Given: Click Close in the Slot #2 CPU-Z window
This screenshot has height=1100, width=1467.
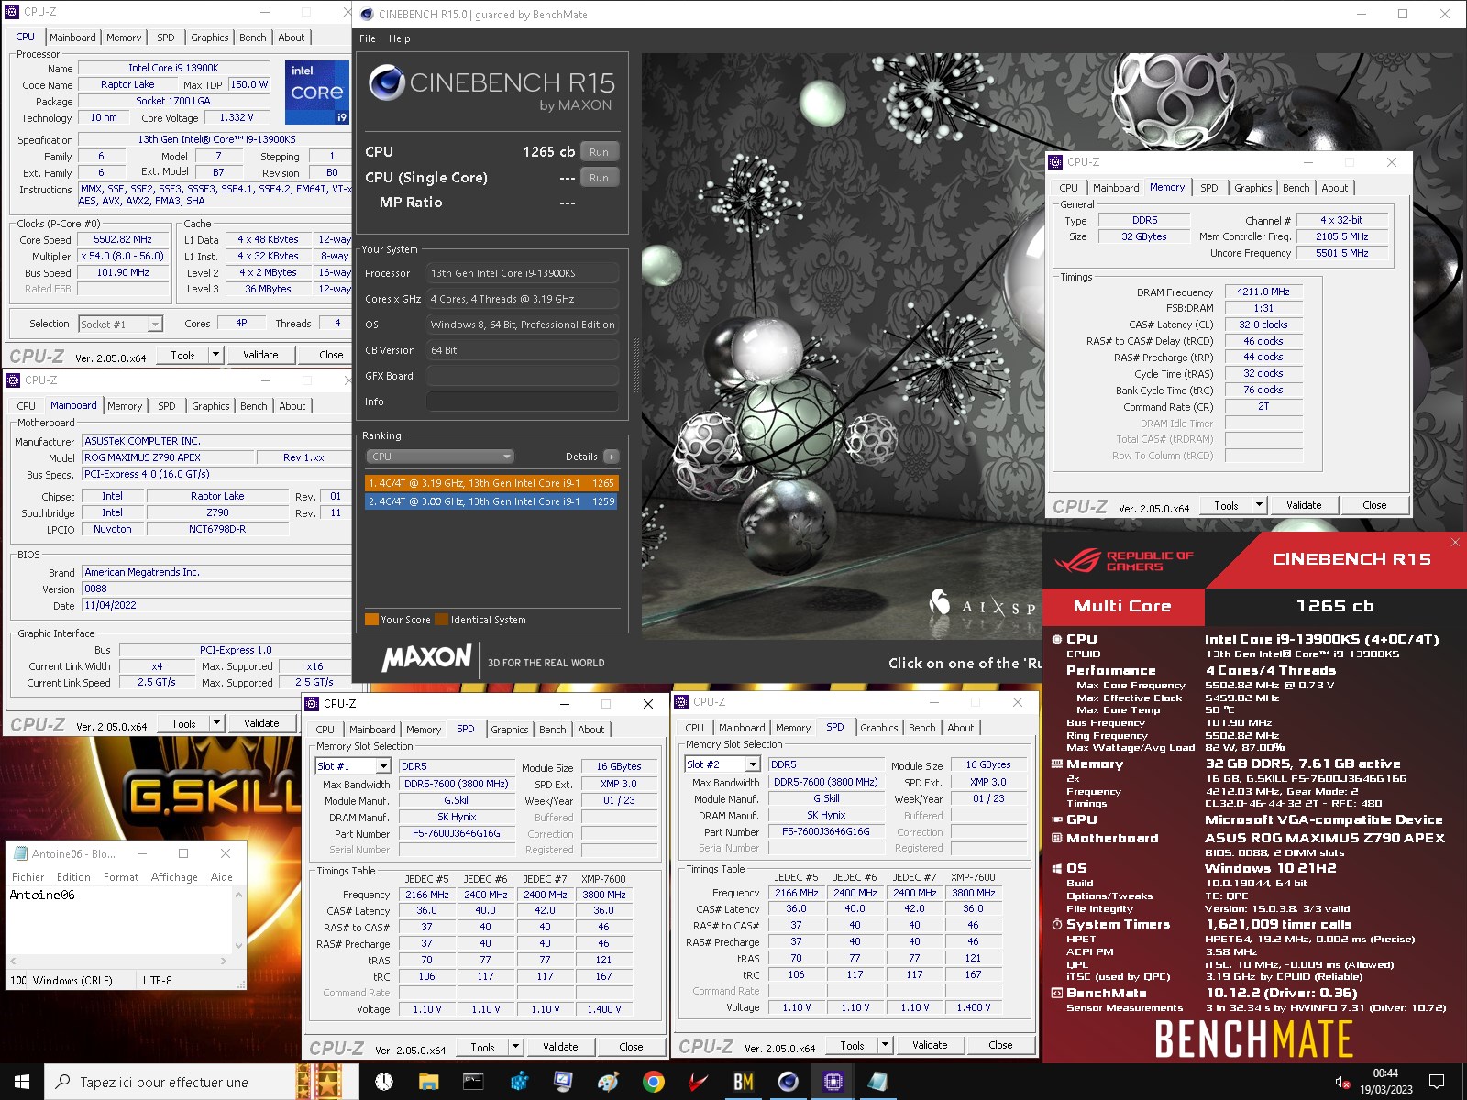Looking at the screenshot, I should coord(1000,1045).
